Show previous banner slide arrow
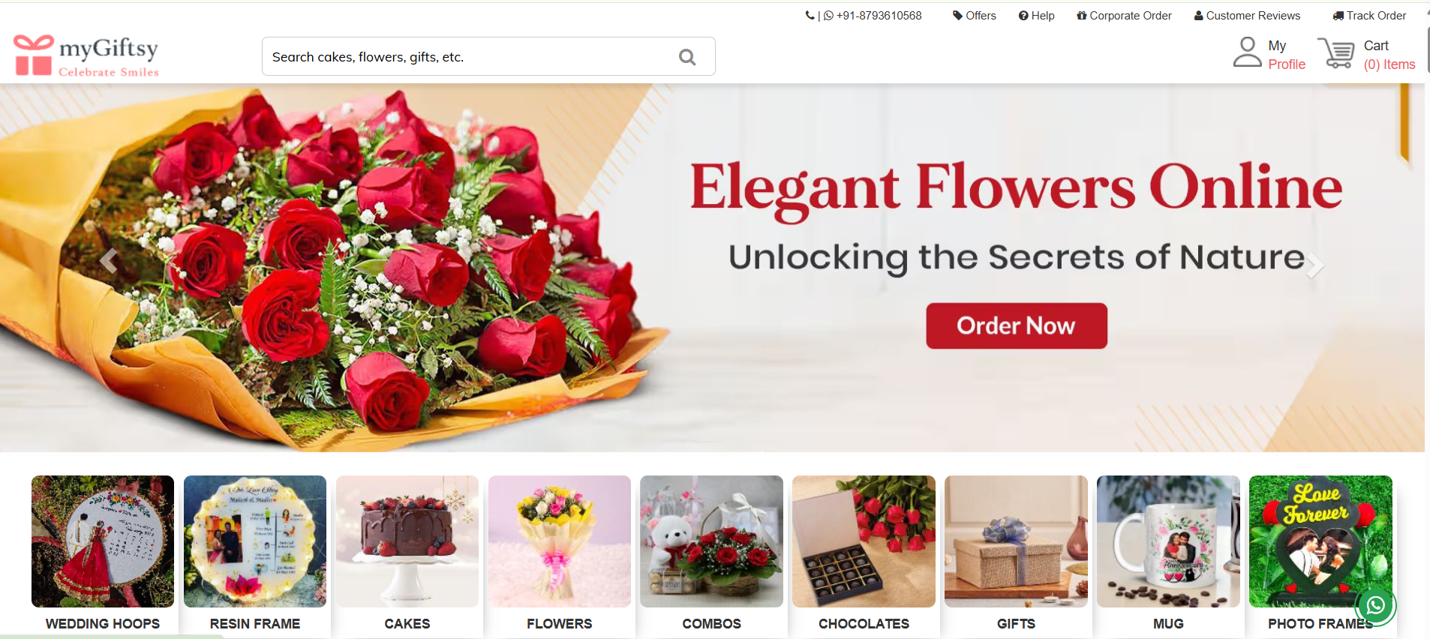1430x639 pixels. [109, 260]
